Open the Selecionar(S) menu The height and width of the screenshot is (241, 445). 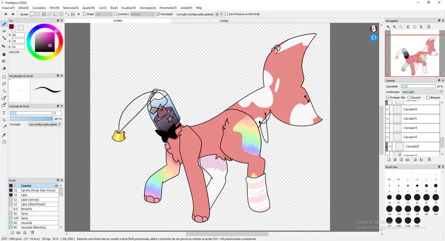pos(71,8)
